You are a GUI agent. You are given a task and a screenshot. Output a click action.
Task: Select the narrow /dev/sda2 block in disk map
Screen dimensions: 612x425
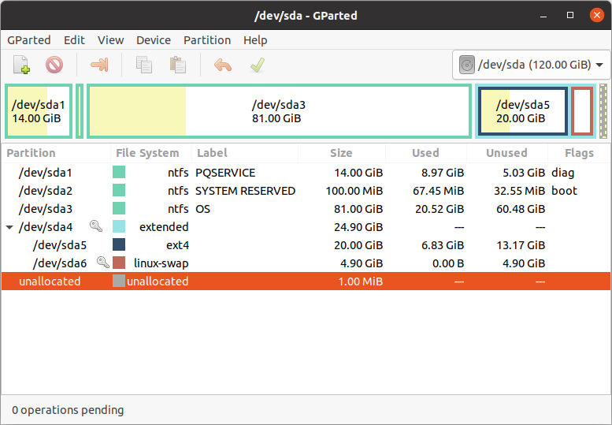(80, 111)
